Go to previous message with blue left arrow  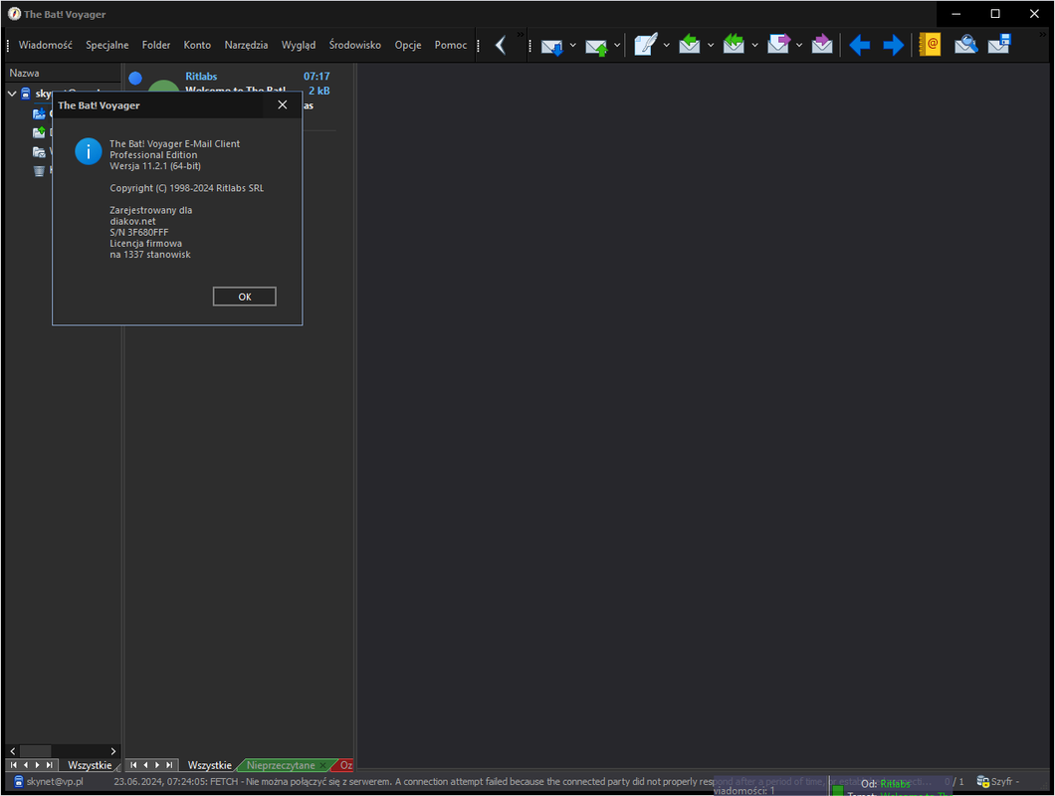859,45
